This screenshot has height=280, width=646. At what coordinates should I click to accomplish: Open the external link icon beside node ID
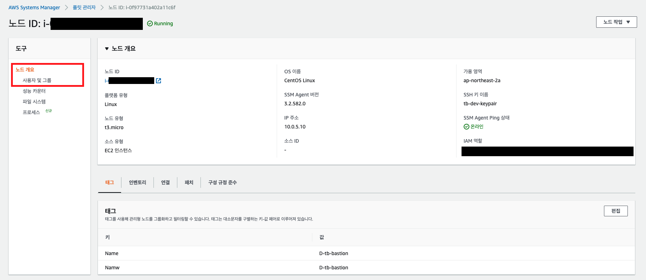pyautogui.click(x=158, y=81)
